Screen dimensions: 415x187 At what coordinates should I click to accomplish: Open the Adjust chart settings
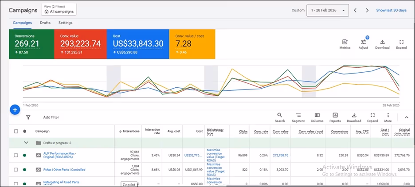click(363, 44)
